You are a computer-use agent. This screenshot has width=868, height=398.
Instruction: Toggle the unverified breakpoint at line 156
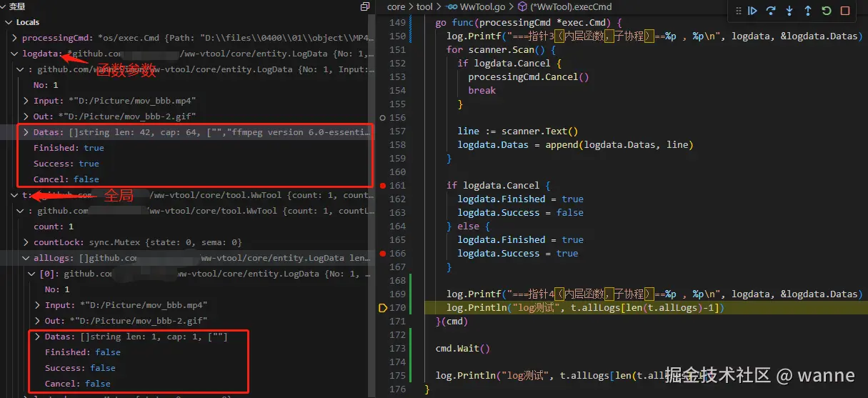click(x=383, y=117)
